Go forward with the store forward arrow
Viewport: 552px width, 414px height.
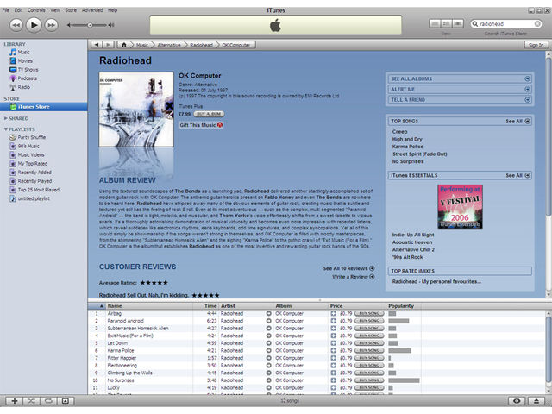(x=109, y=45)
